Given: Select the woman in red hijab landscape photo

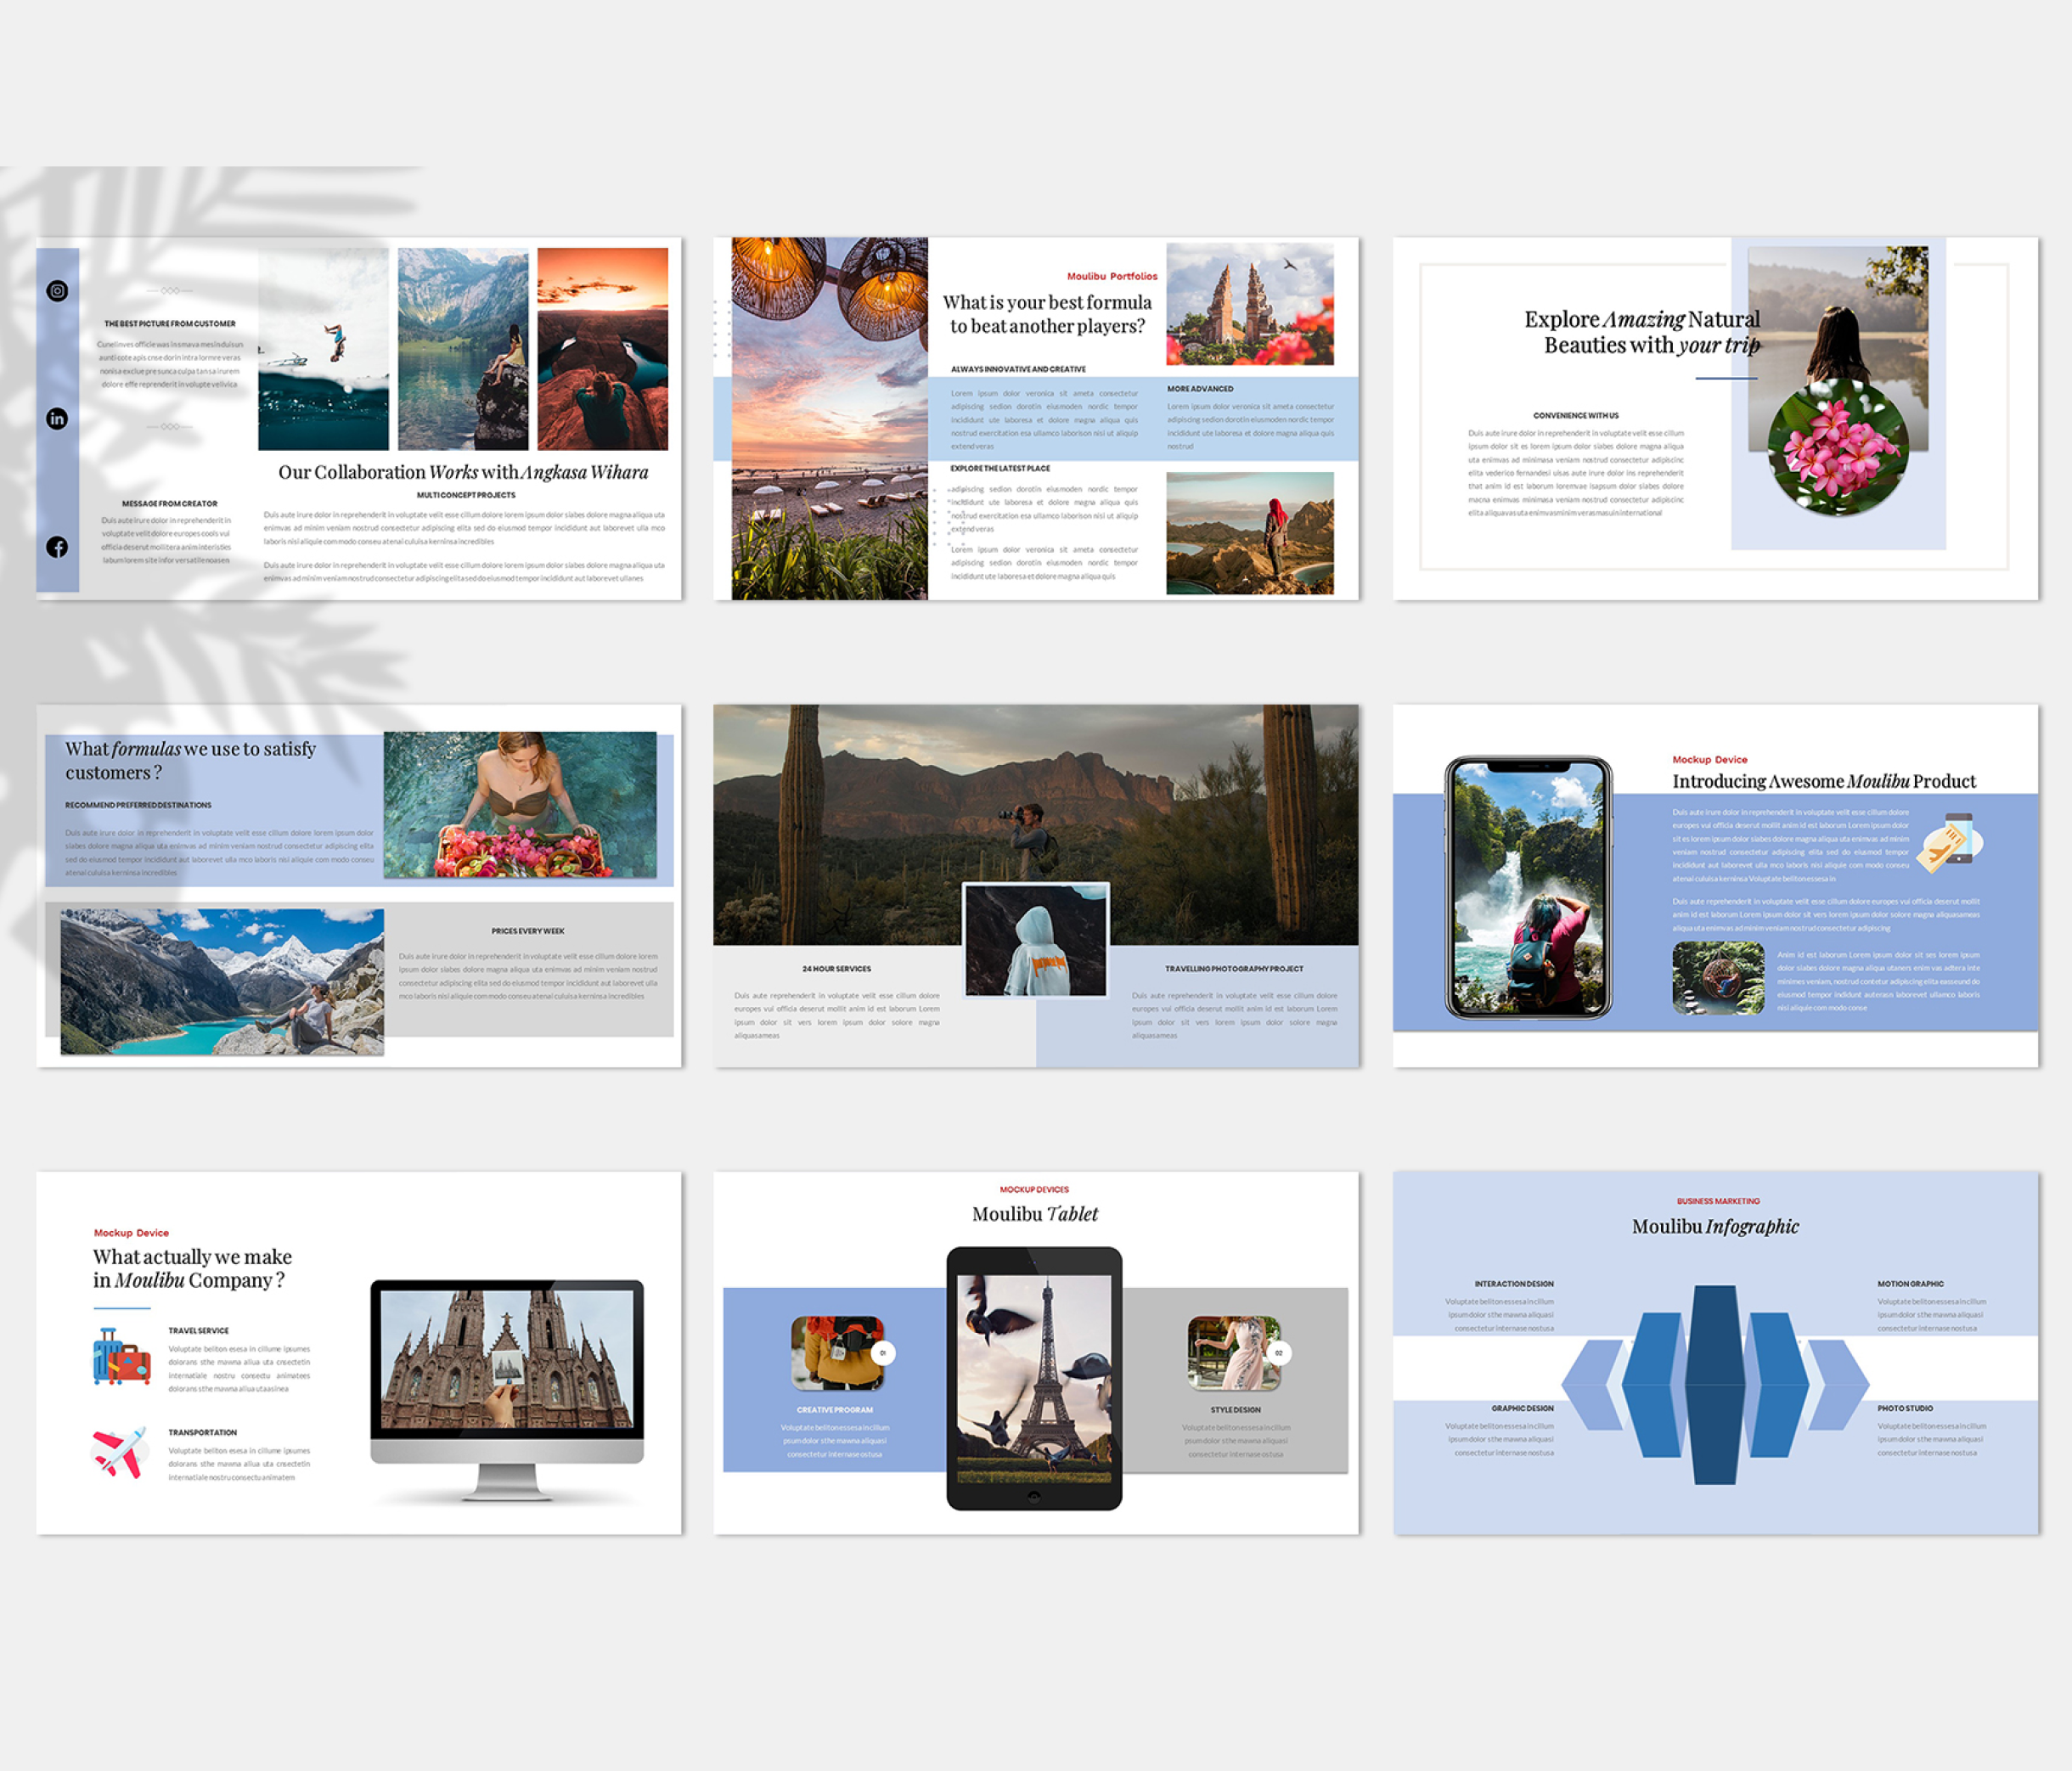Looking at the screenshot, I should click(x=1250, y=533).
